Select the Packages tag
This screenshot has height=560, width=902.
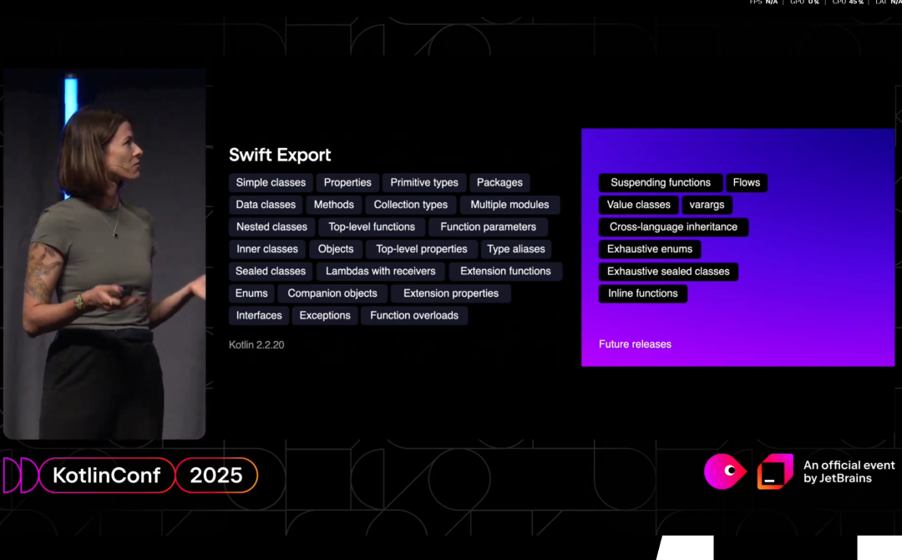pyautogui.click(x=500, y=182)
